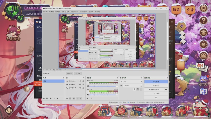Click the 启动虚拟摄像机 start virtual camera button
211x119 pixels.
point(154,89)
